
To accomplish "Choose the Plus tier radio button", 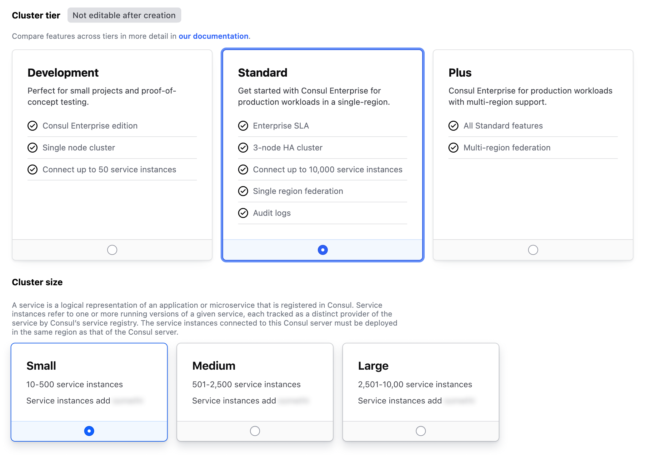I will point(533,250).
